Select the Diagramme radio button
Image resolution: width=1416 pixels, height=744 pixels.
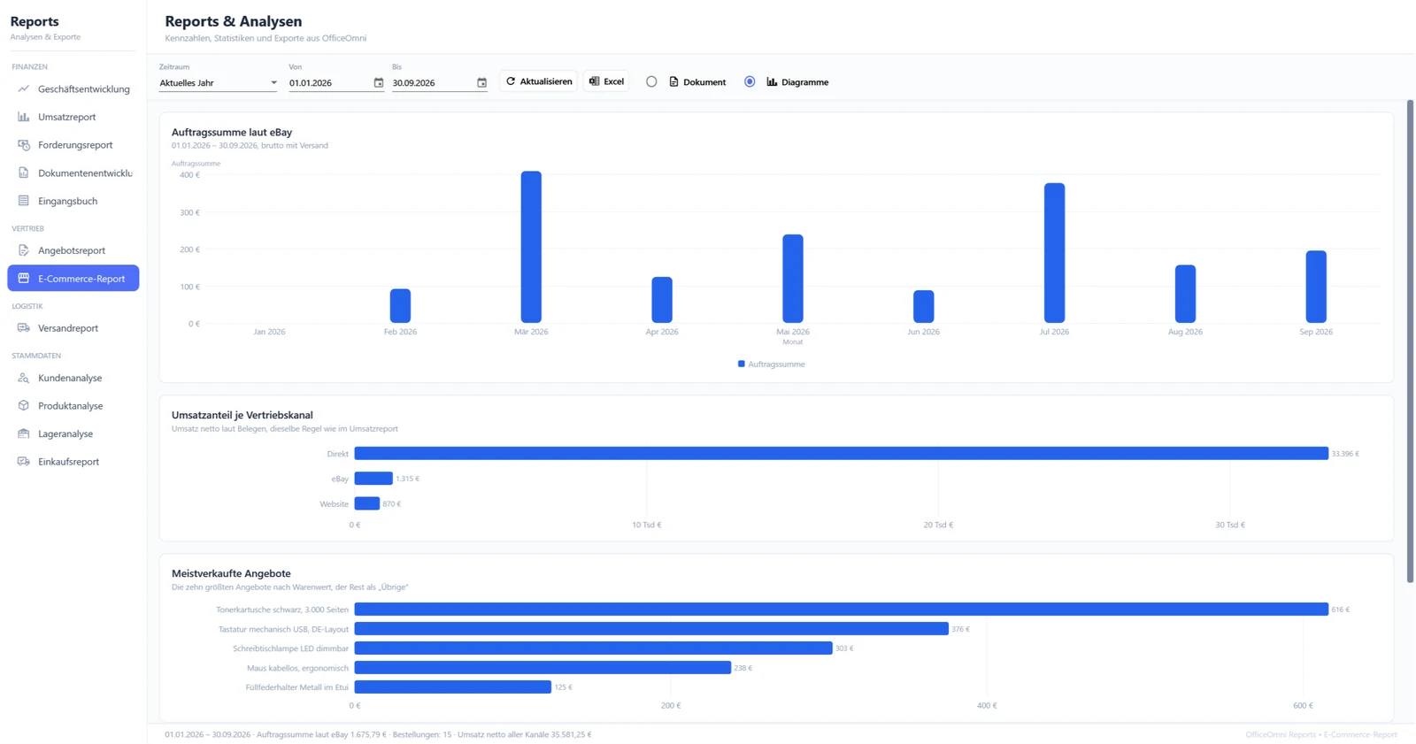point(750,81)
